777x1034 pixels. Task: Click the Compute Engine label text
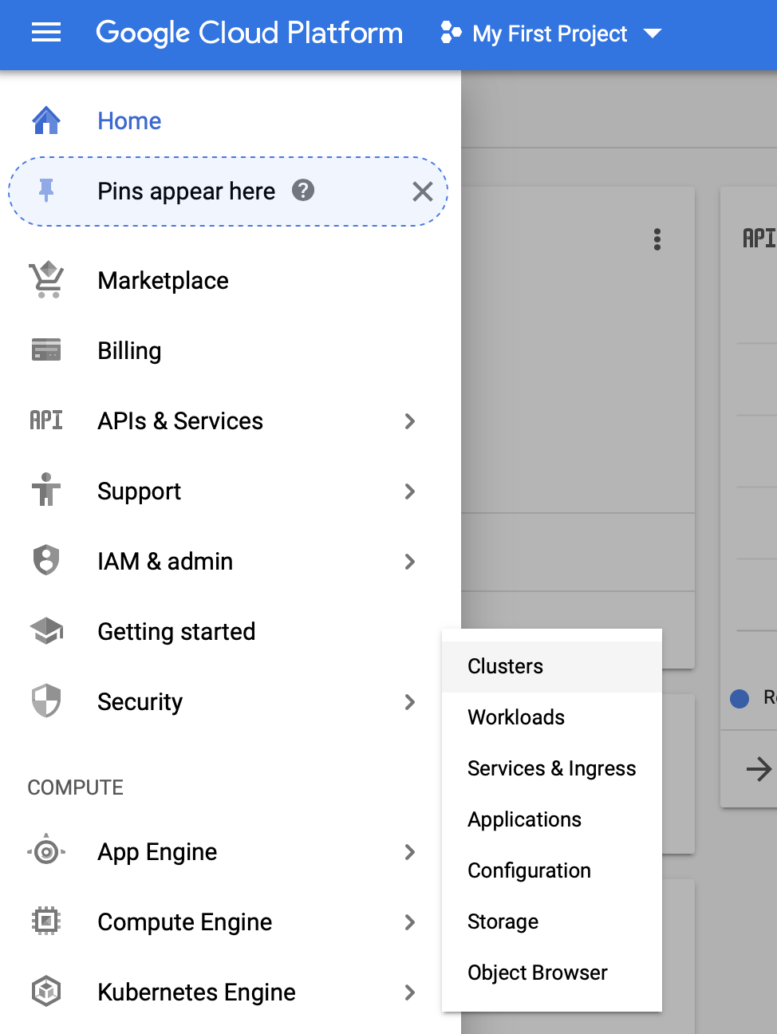pos(184,922)
